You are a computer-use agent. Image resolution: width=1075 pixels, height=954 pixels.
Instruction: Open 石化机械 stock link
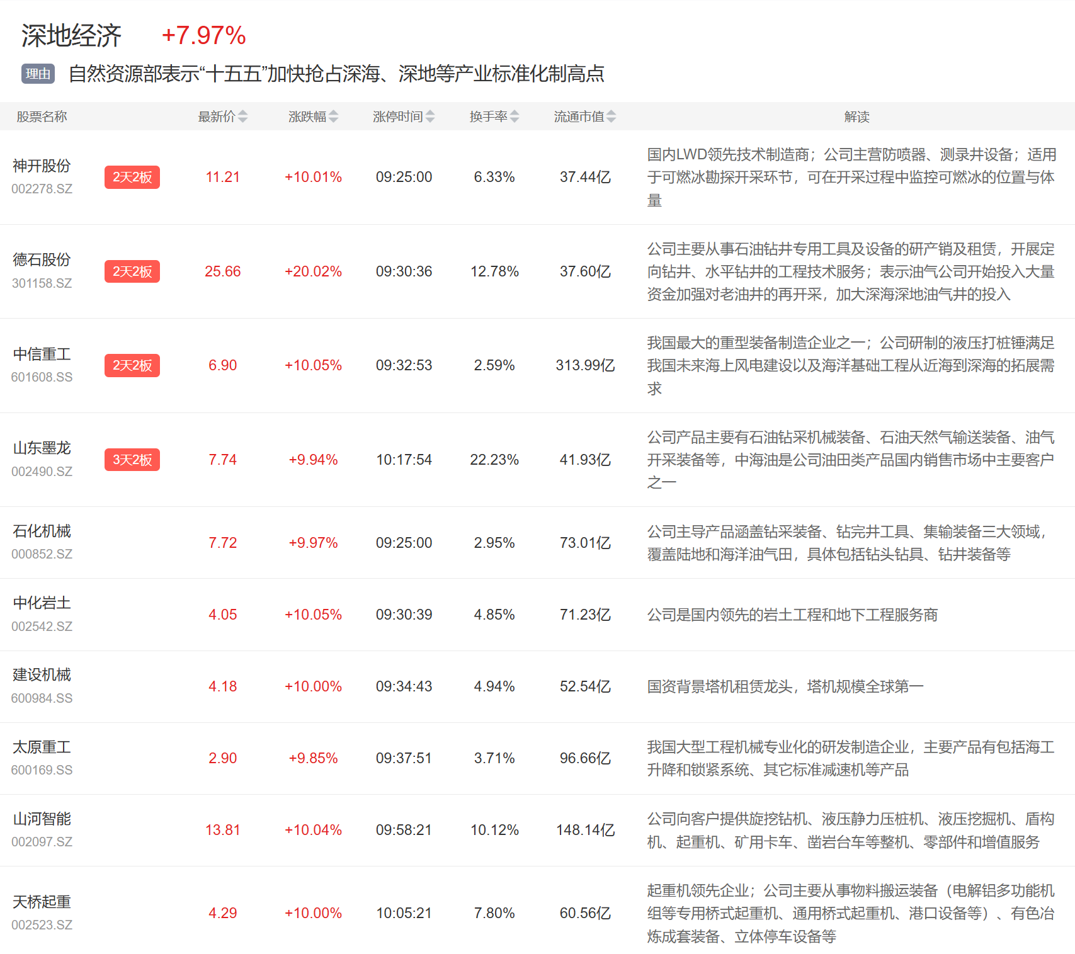[x=42, y=531]
